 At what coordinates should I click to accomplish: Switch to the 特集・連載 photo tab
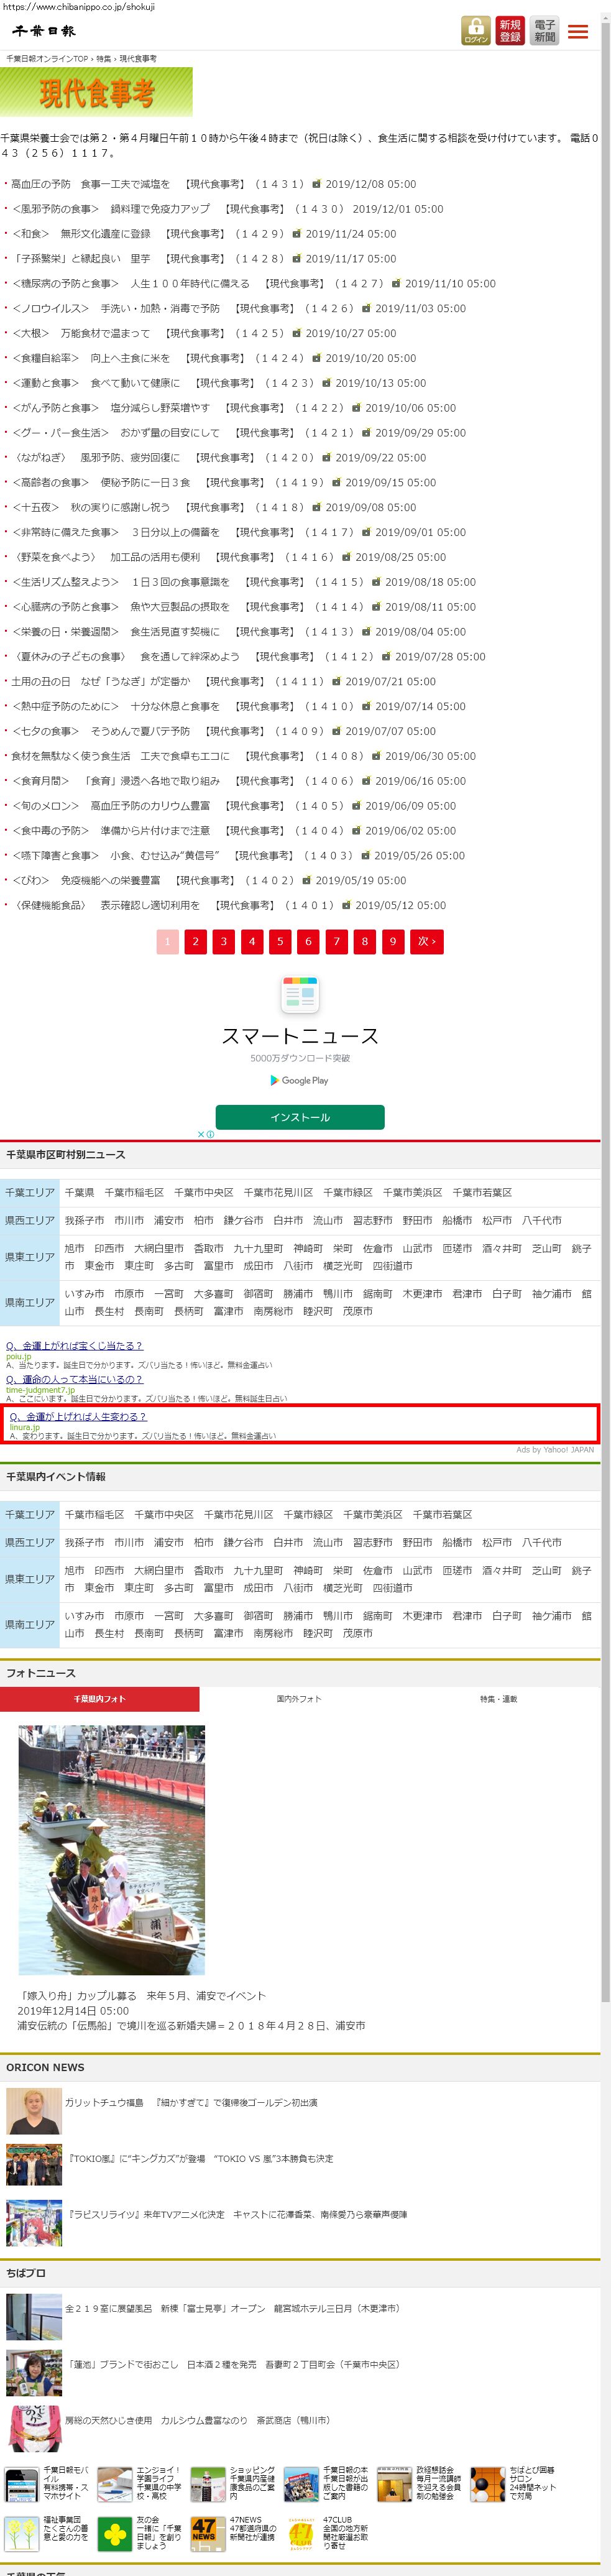498,1698
